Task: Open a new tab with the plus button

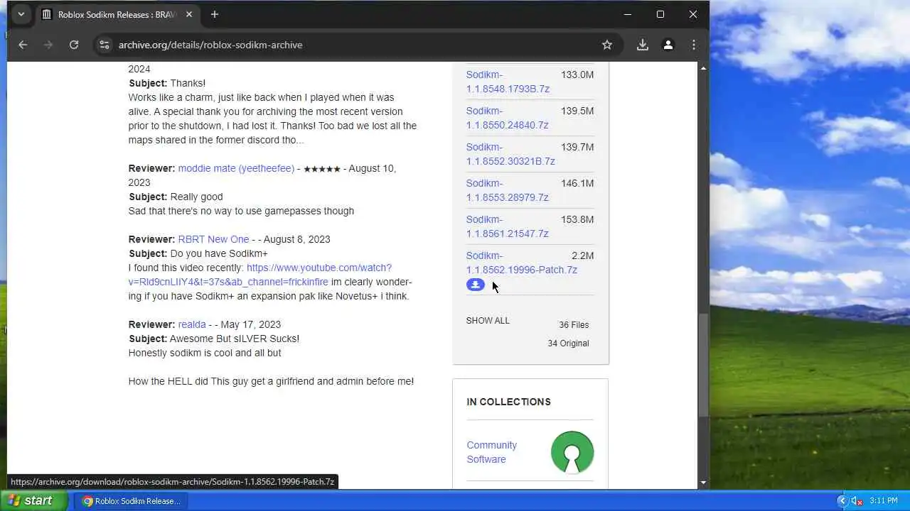Action: click(x=215, y=14)
